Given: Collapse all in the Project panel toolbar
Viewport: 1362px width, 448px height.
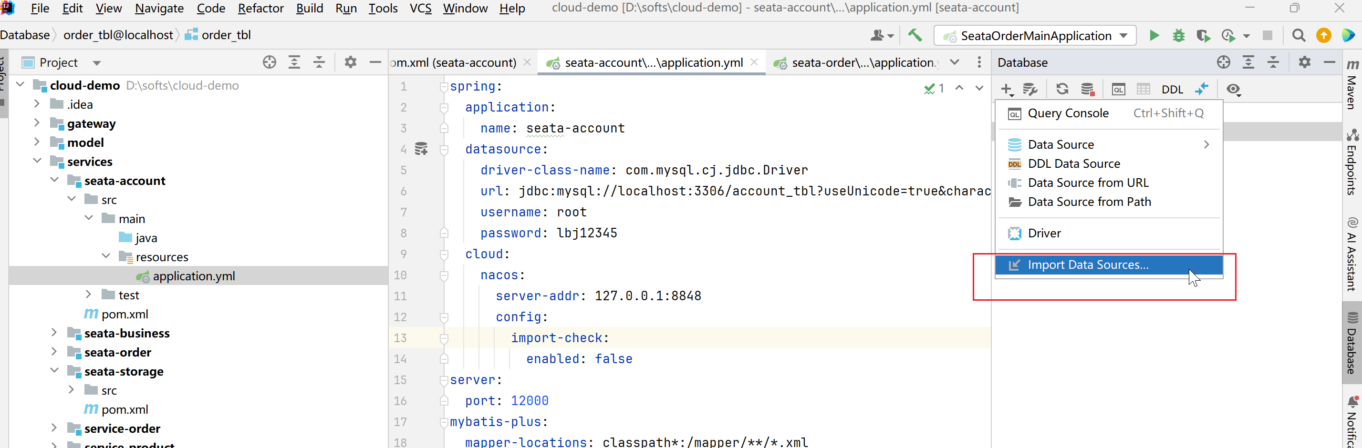Looking at the screenshot, I should [319, 62].
